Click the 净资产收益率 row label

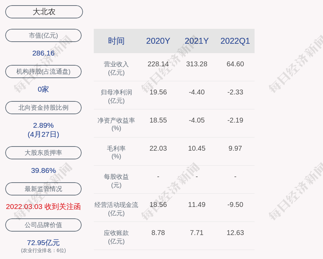tap(116, 124)
